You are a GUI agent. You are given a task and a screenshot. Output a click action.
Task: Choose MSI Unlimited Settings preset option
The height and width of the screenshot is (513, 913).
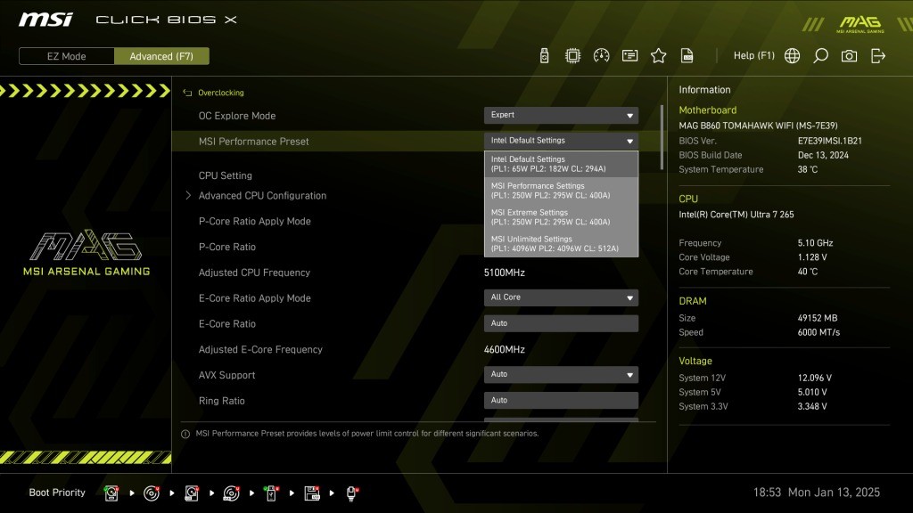click(561, 244)
